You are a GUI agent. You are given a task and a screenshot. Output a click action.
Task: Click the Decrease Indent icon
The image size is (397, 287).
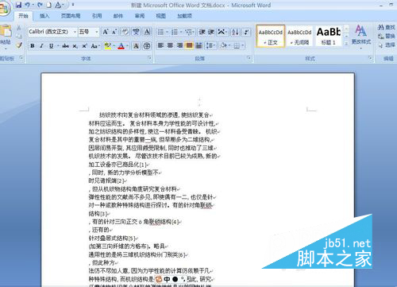(x=202, y=32)
